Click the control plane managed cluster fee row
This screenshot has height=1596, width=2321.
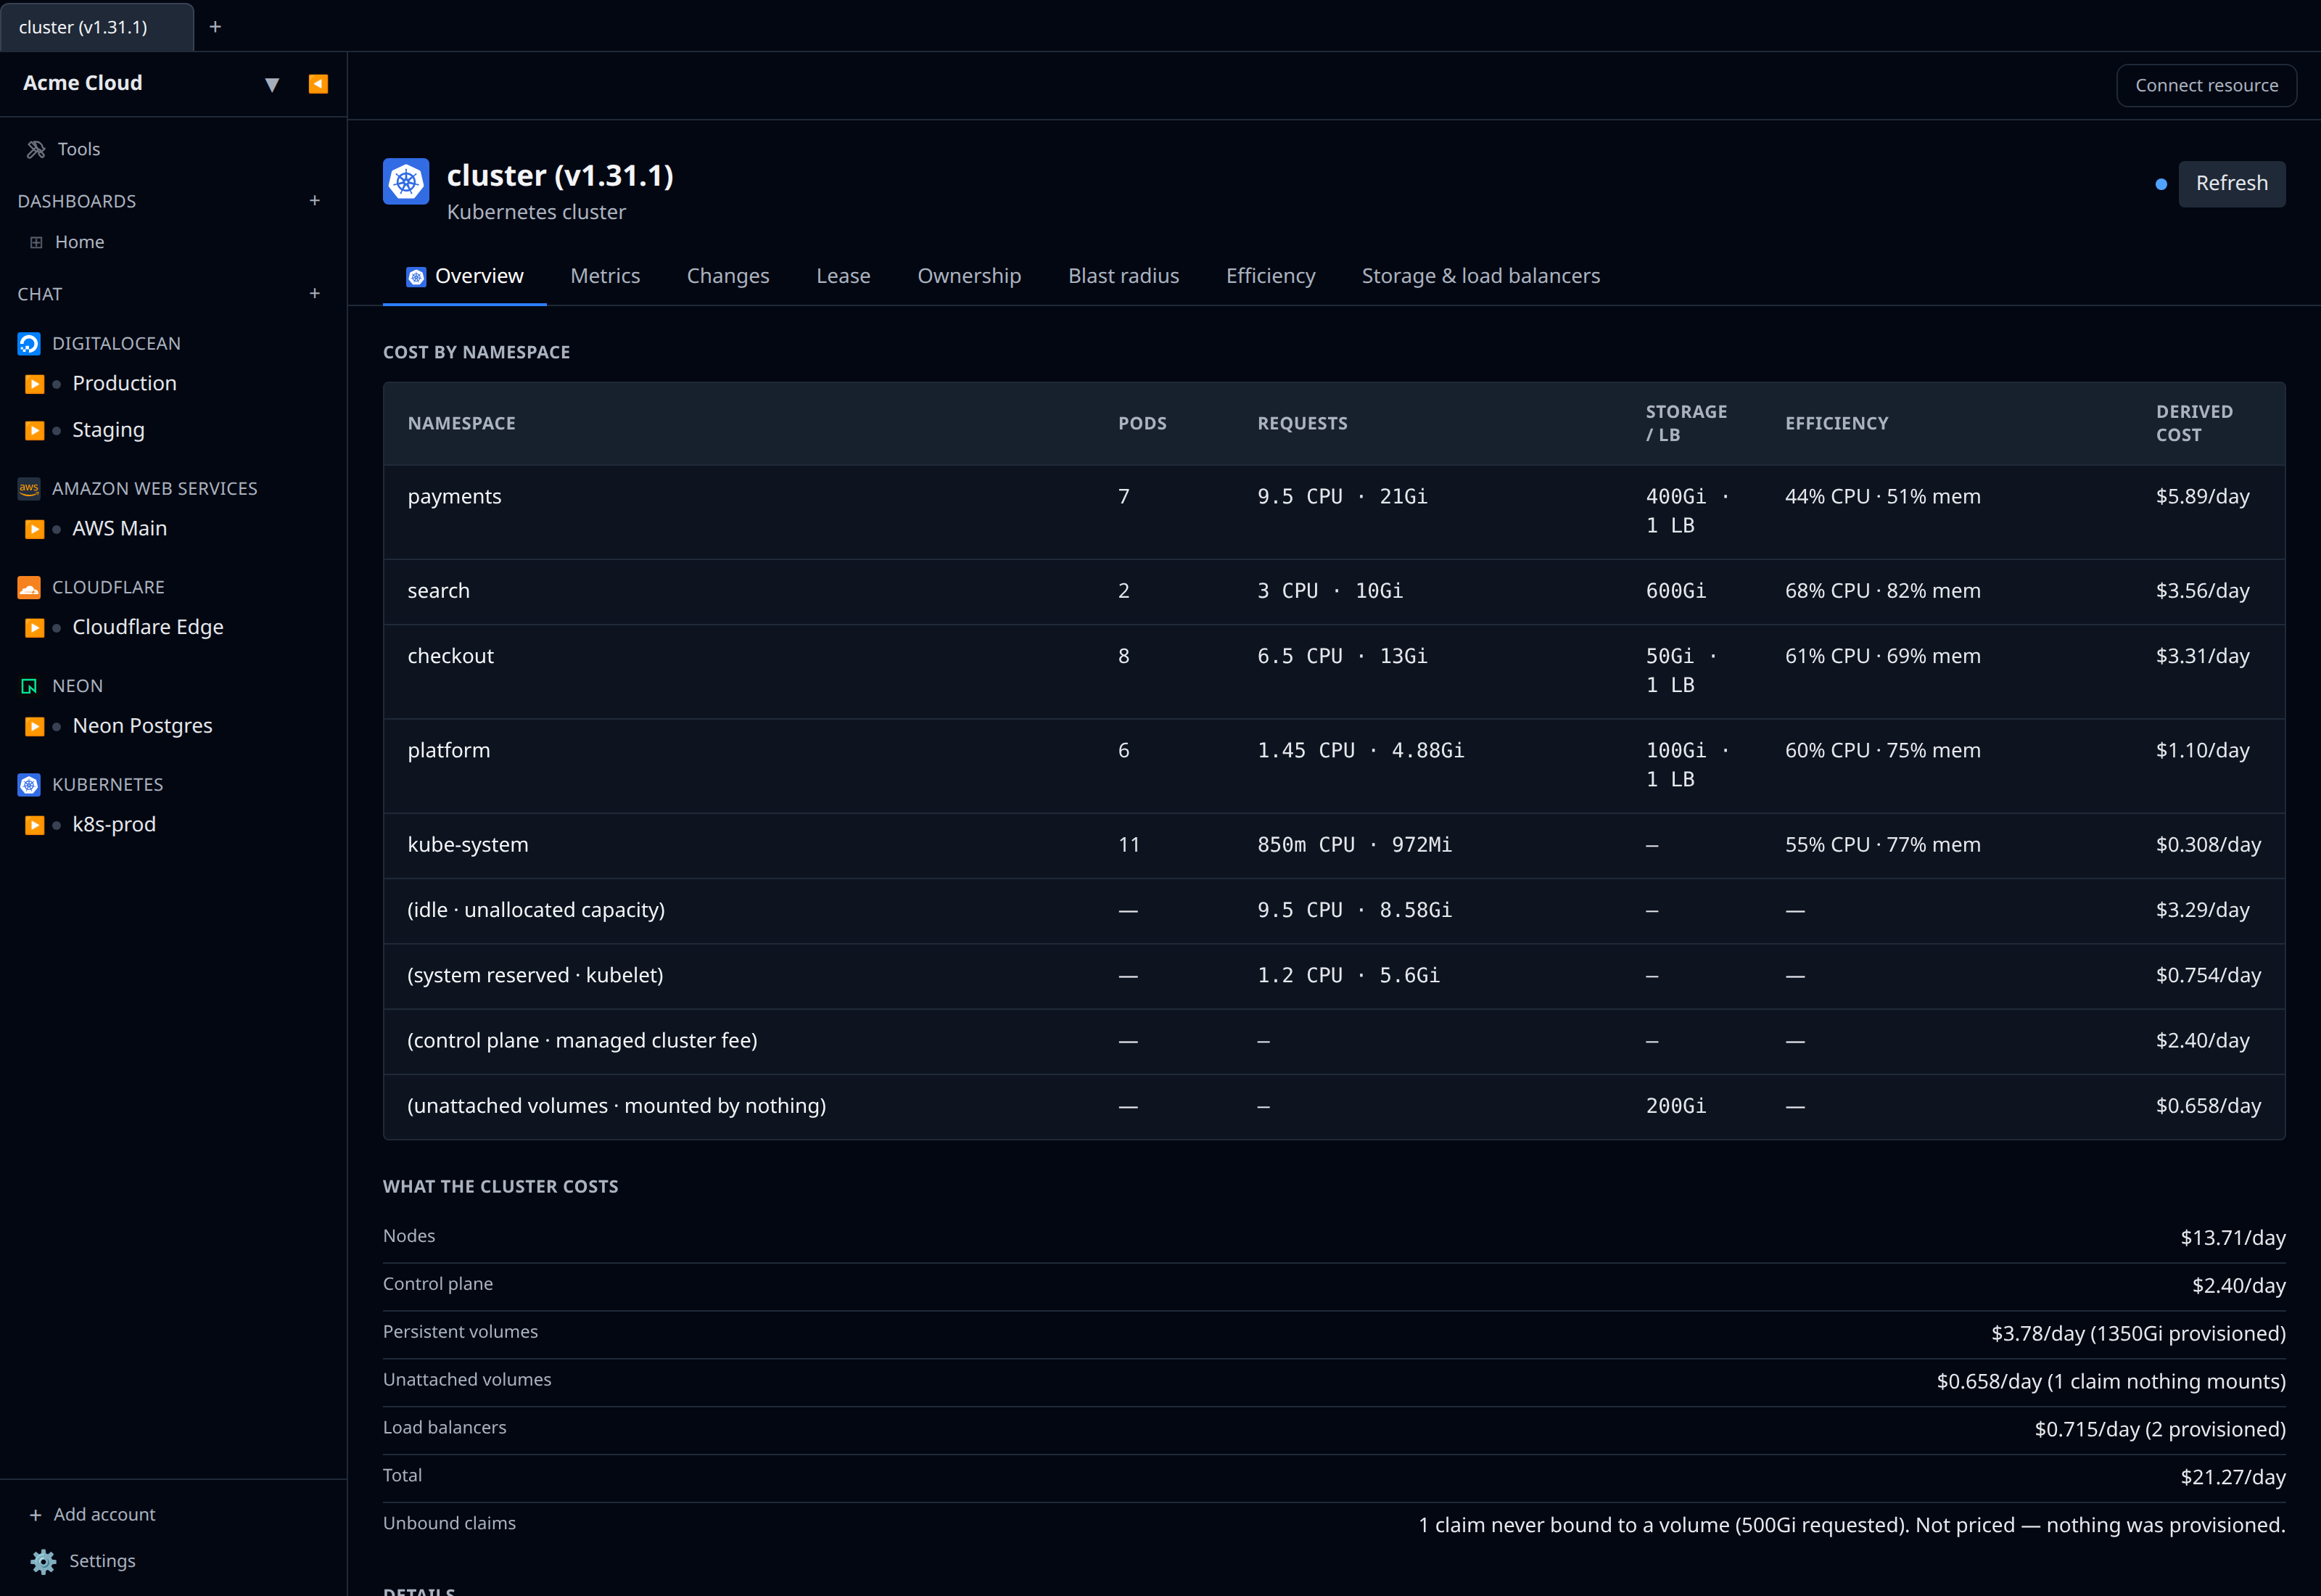click(x=1333, y=1042)
